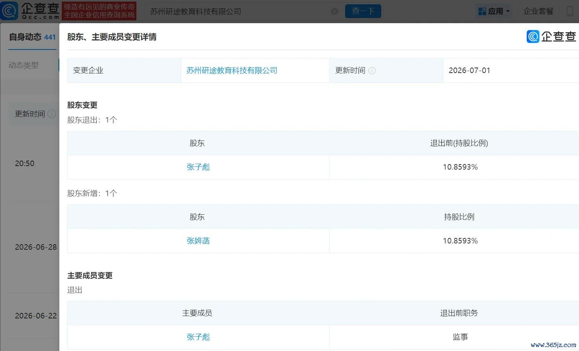The image size is (579, 351).
Task: Open the 苏州研途教育科技有限公司 company link
Action: click(232, 70)
